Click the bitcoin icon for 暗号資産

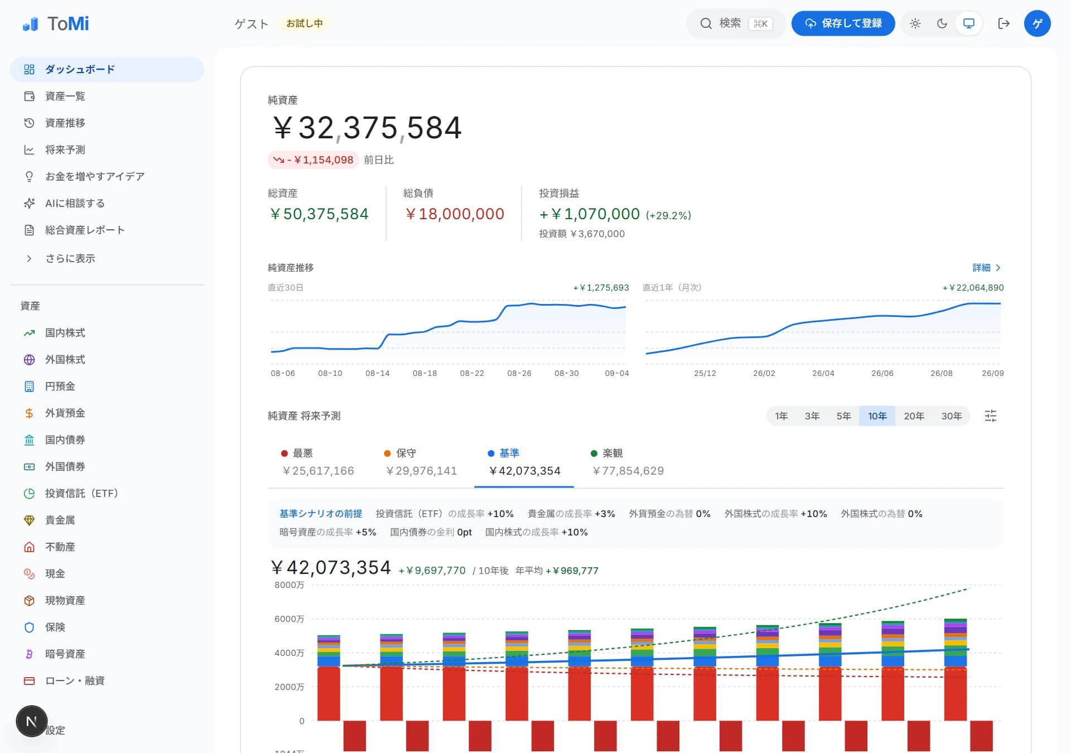[29, 654]
